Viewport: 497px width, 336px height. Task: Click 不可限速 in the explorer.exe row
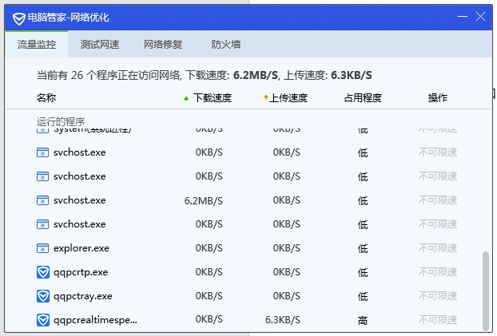pos(438,248)
